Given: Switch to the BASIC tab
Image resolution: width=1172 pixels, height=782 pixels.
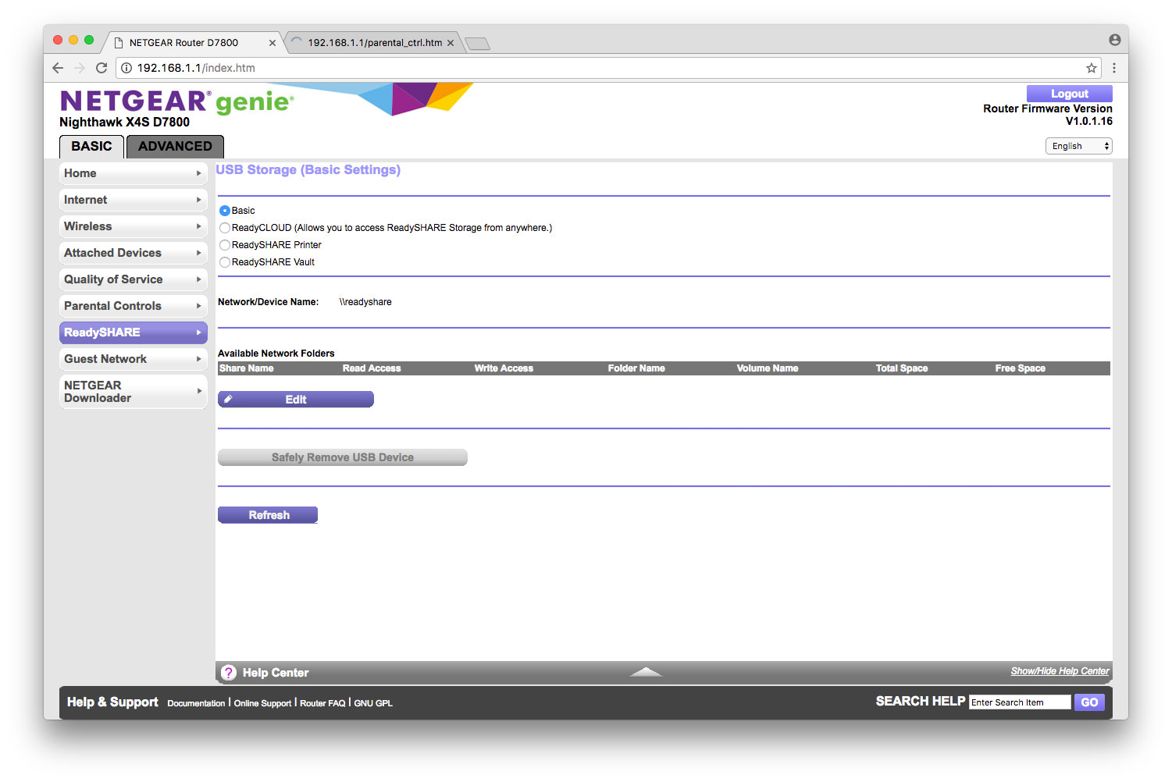Looking at the screenshot, I should click(91, 146).
